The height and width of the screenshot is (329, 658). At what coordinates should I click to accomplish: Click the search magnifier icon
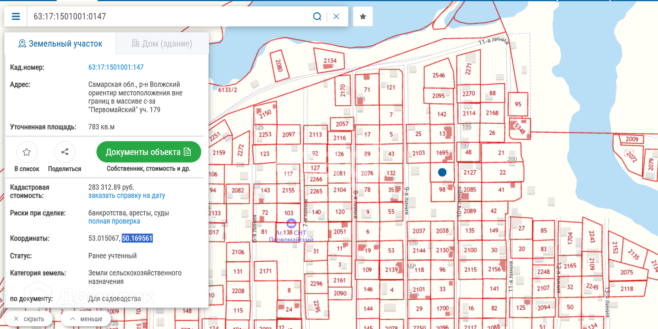(x=317, y=16)
